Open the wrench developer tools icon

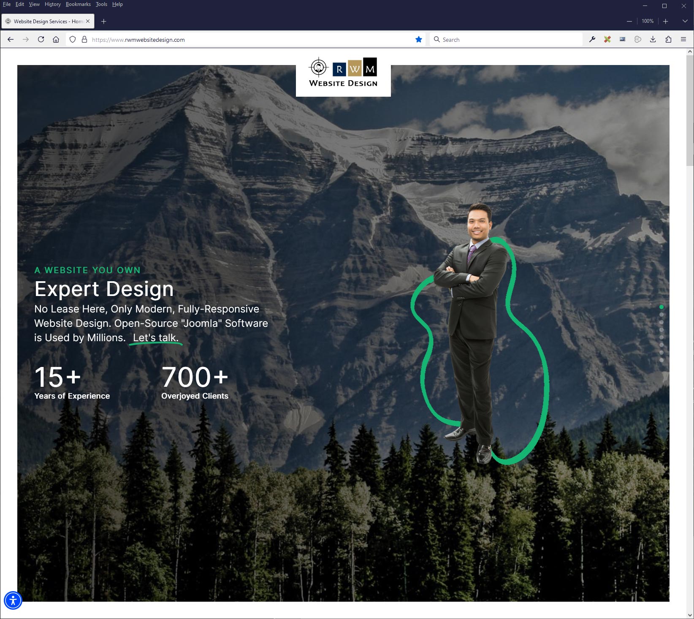[592, 39]
